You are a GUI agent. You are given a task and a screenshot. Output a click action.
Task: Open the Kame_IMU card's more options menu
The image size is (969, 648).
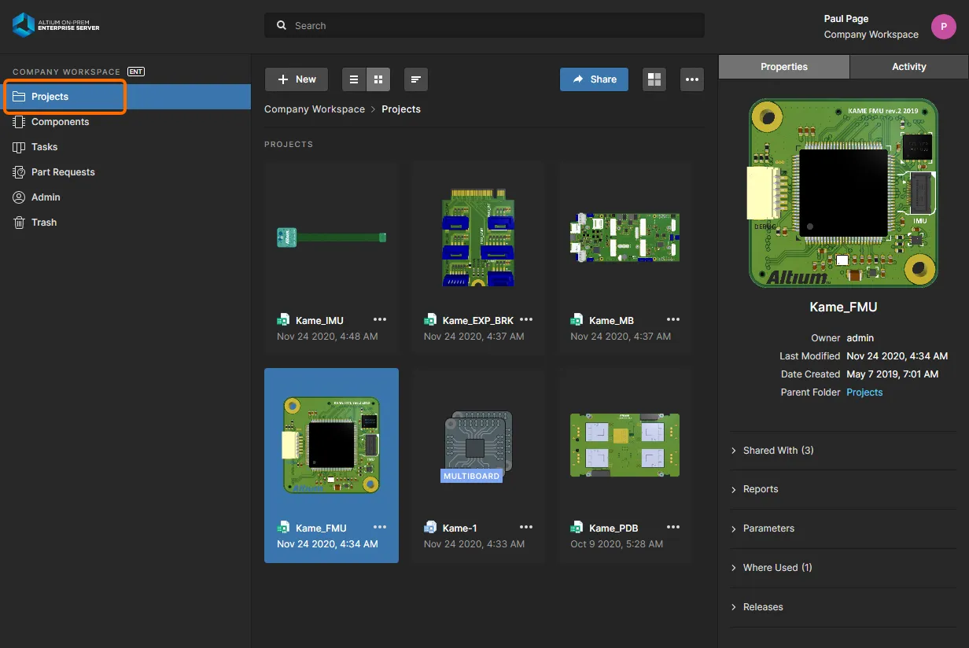[380, 319]
